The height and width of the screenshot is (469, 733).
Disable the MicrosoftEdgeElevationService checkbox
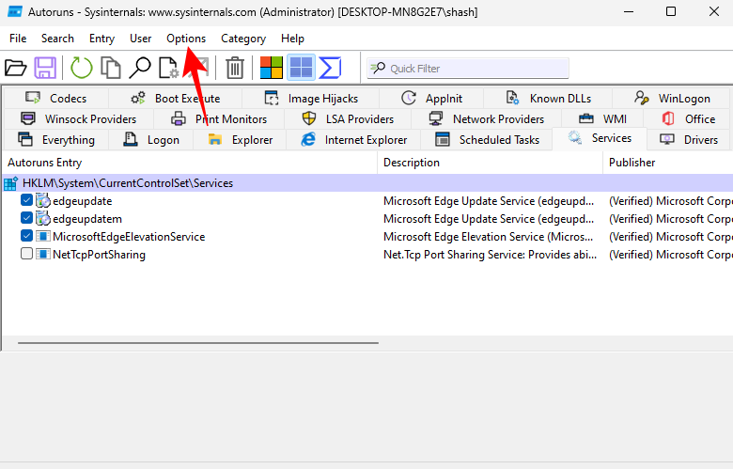pyautogui.click(x=26, y=236)
